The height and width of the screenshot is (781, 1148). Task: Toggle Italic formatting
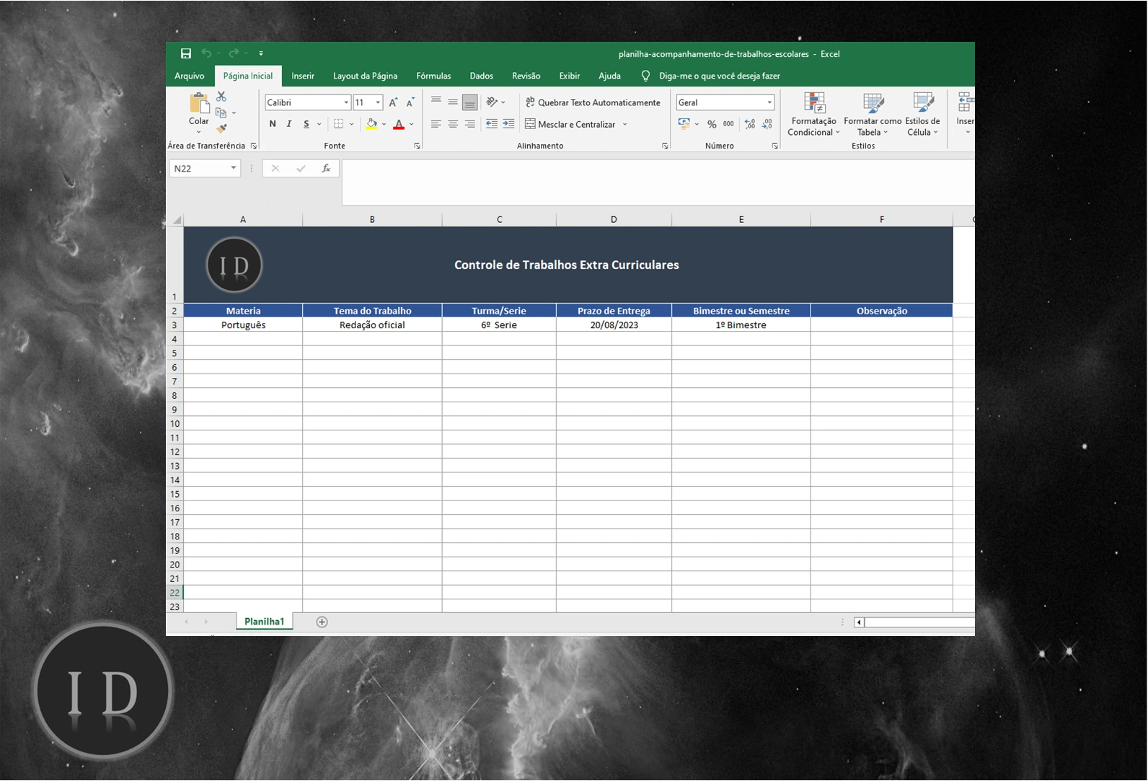tap(289, 124)
